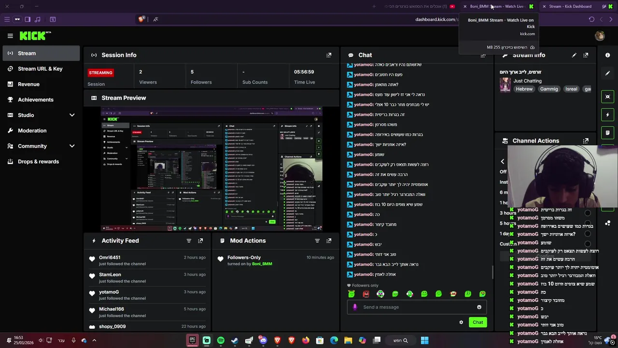Click the three-dots cluster icon in right rail
The width and height of the screenshot is (618, 348).
pyautogui.click(x=608, y=223)
